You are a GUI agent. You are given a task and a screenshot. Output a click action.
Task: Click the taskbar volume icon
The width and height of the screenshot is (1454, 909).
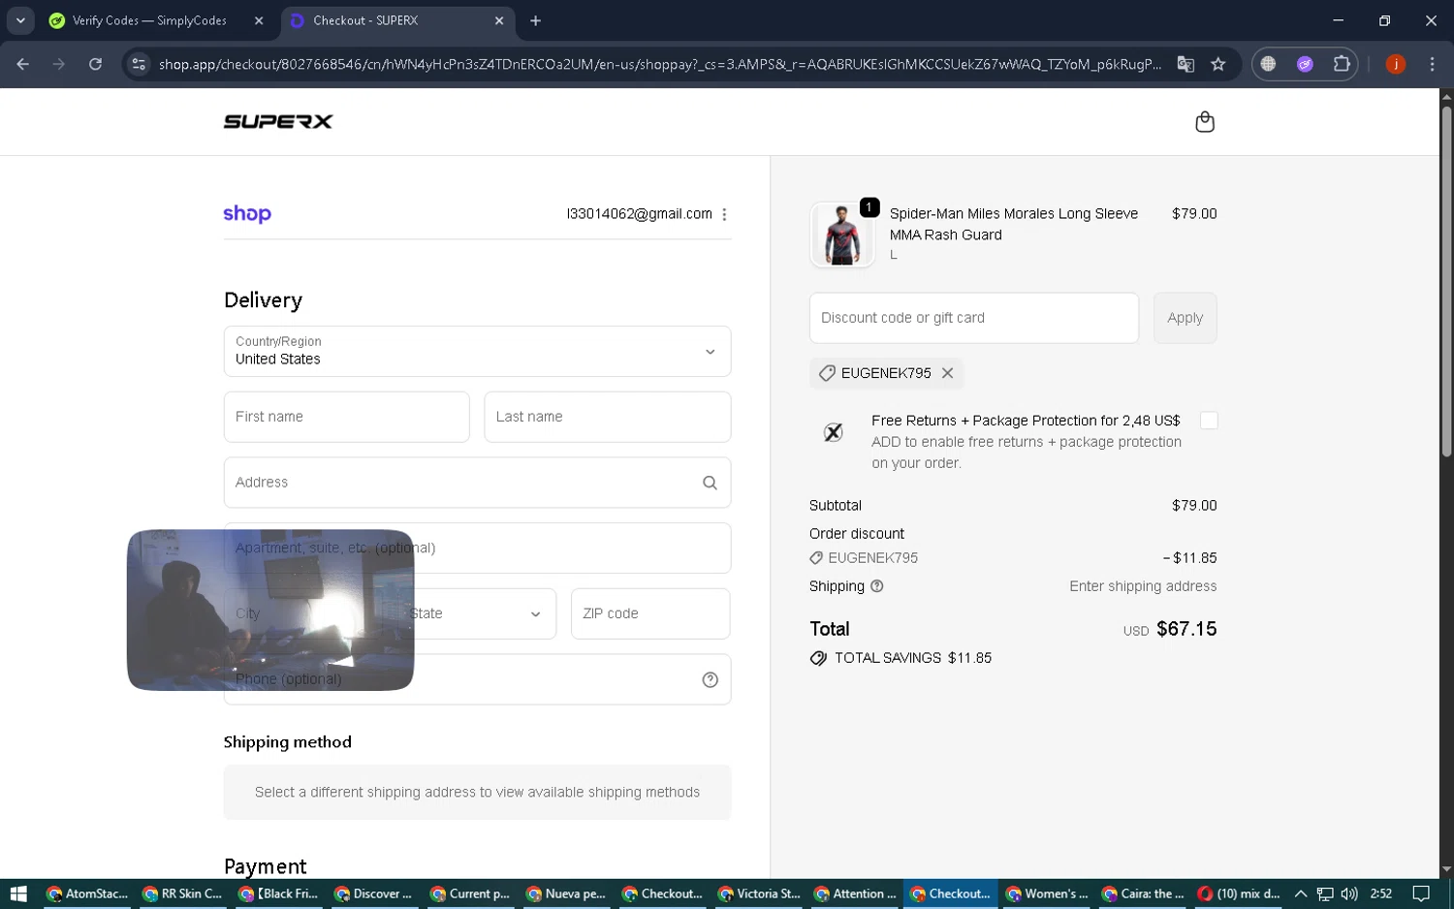(x=1349, y=893)
